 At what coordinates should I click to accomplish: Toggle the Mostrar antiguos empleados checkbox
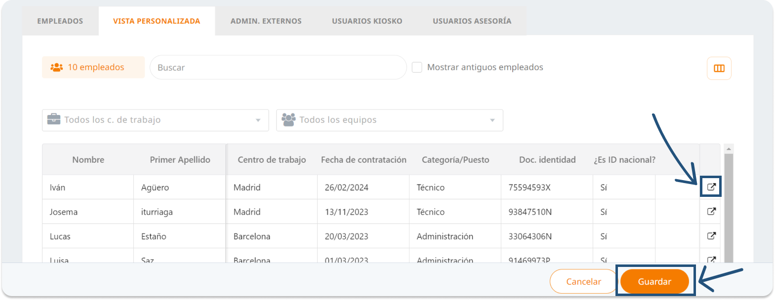417,67
